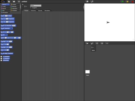Screen dimensions: 135x101
Task: Click the x position reporter block
Action: pyautogui.click(x=6, y=57)
